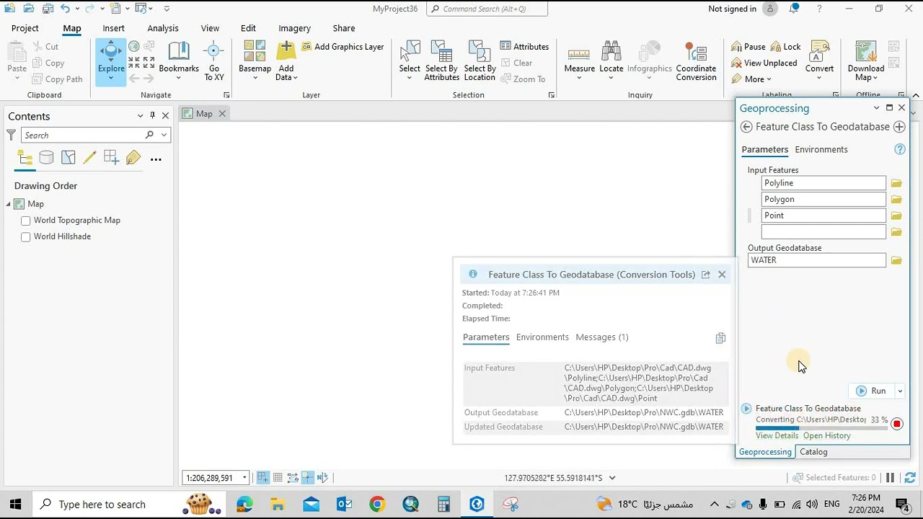This screenshot has height=519, width=923.
Task: Click the empty Input Features field
Action: pos(823,232)
